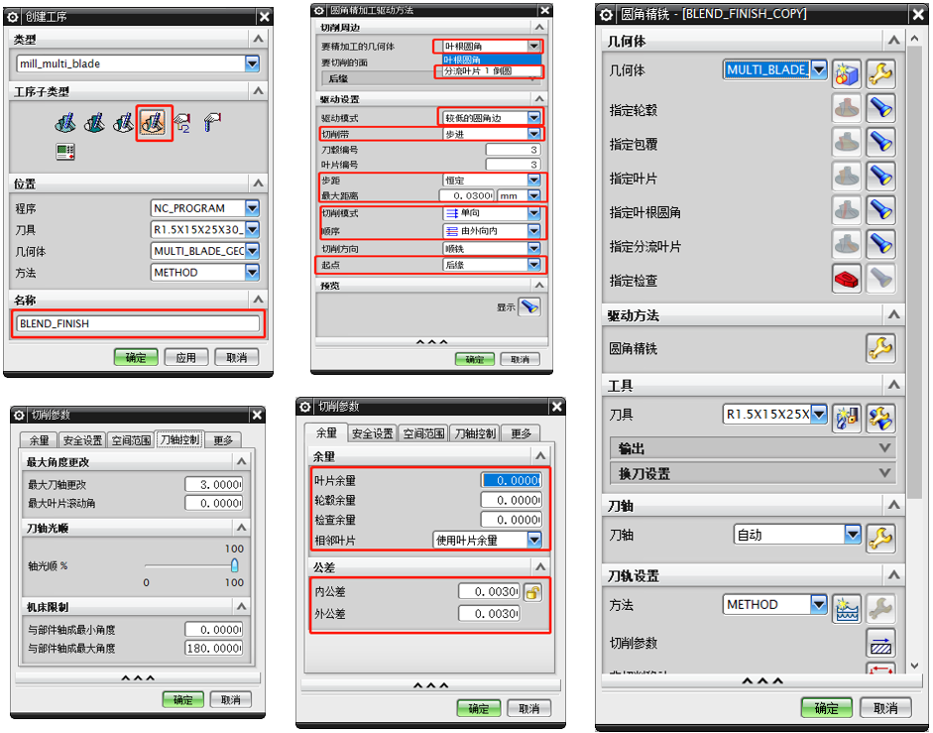Click the 最大距离 value field 0.0300
933x733 pixels.
pos(466,195)
